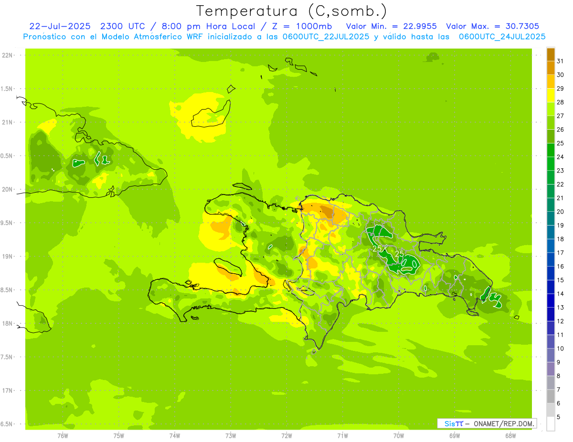This screenshot has height=442, width=573.
Task: Click the '75W' longitude axis label
Action: coord(119,435)
